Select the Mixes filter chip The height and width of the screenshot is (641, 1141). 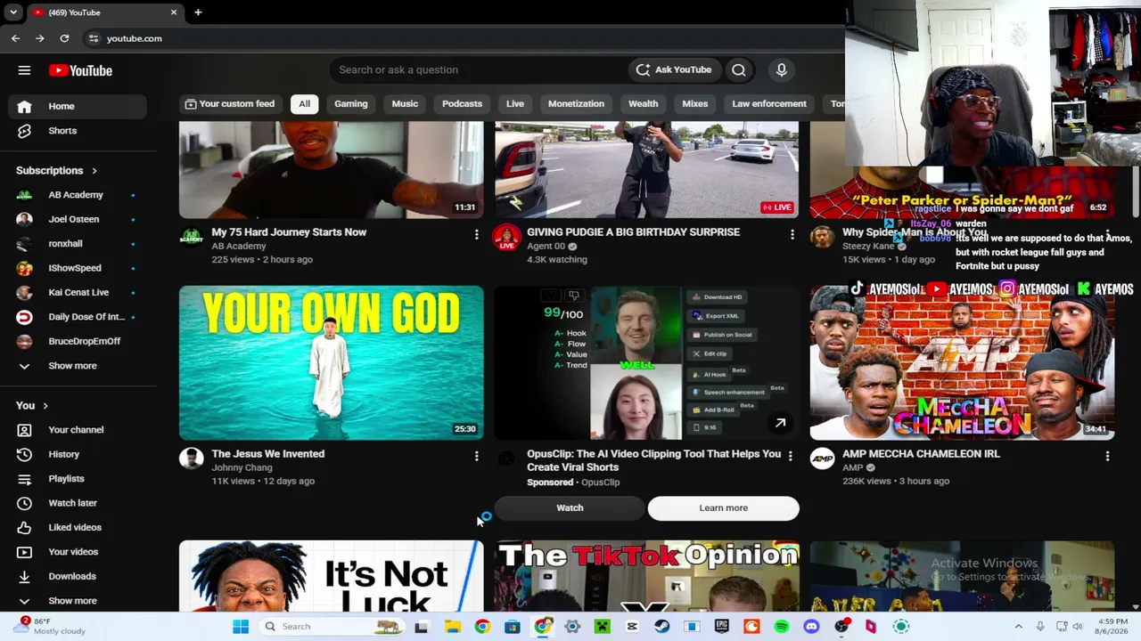pyautogui.click(x=695, y=104)
